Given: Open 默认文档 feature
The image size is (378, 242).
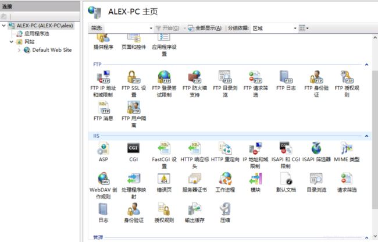Looking at the screenshot, I should 286,182.
